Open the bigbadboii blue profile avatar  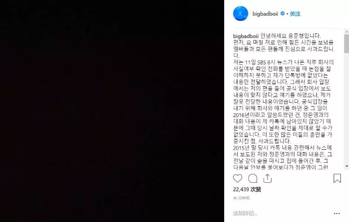click(241, 13)
